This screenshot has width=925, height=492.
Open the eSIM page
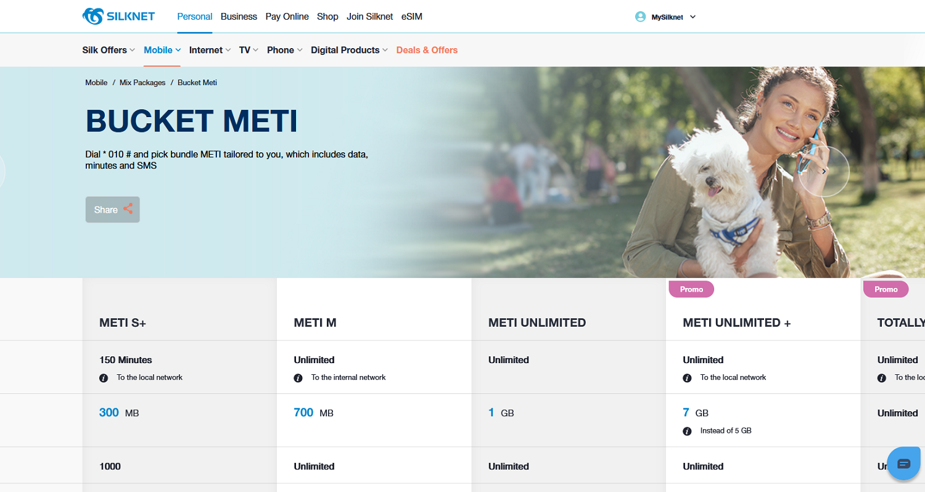pos(412,17)
